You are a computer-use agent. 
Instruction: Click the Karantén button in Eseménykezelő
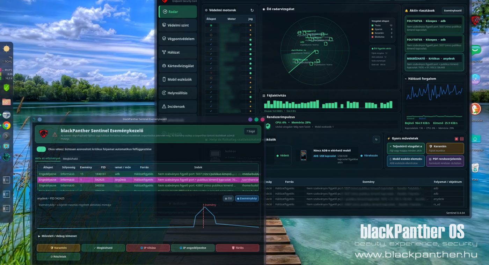(x=58, y=248)
